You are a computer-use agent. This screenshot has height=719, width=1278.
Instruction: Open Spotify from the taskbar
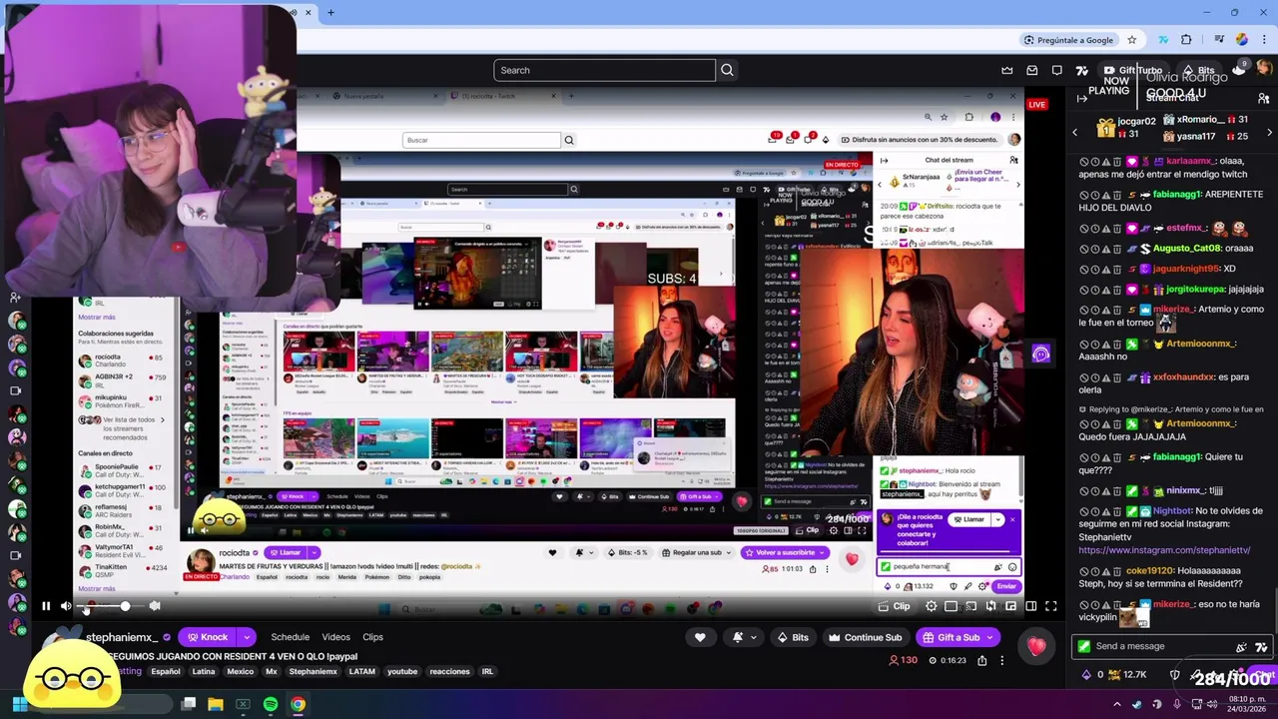click(x=271, y=704)
